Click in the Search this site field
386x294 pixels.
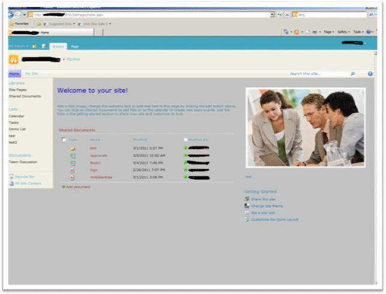coord(319,73)
